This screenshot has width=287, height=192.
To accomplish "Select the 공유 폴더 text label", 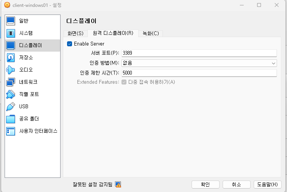I will click(x=29, y=119).
